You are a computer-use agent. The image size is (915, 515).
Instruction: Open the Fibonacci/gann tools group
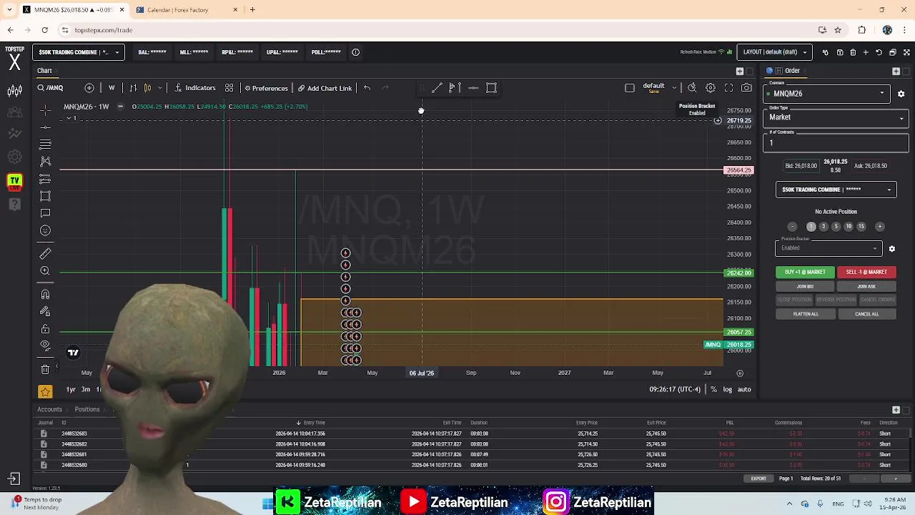(45, 144)
